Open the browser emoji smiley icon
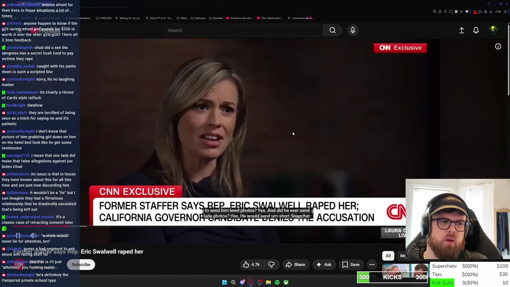Image resolution: width=510 pixels, height=287 pixels. point(440,12)
